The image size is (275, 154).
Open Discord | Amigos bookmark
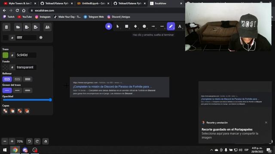coord(119,17)
